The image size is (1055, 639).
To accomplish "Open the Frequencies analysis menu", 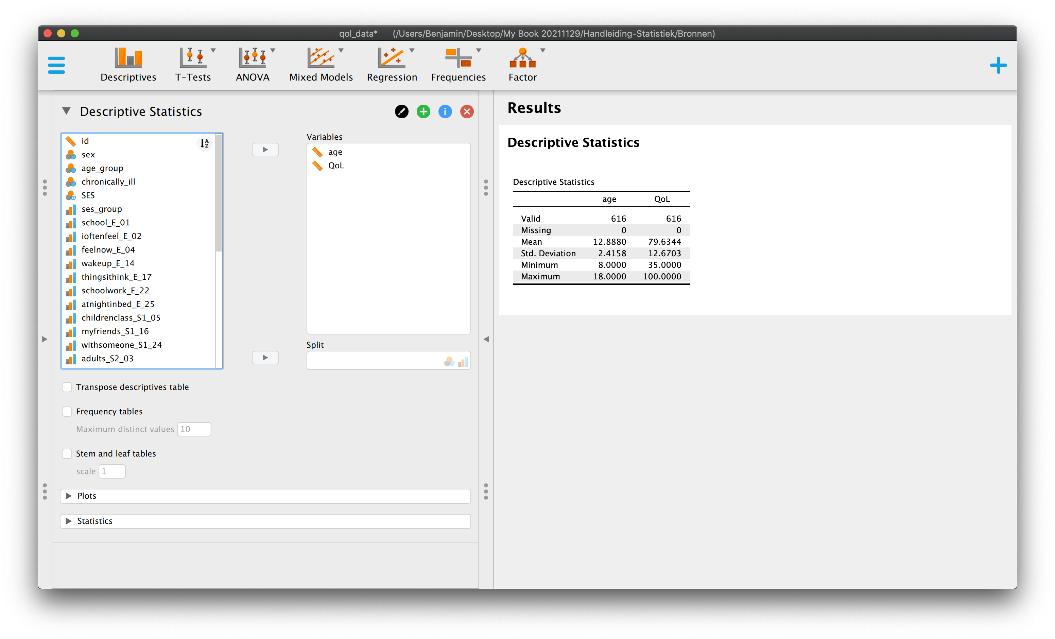I will pyautogui.click(x=458, y=65).
